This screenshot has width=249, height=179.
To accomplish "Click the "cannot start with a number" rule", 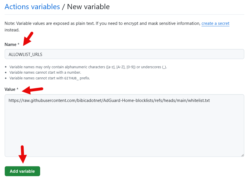I will point(45,73).
